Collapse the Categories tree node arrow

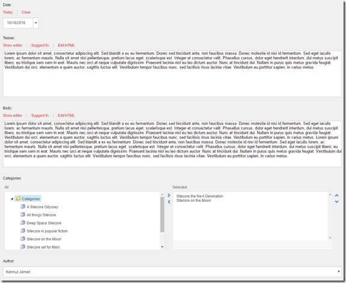click(x=12, y=199)
